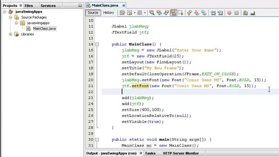This screenshot has width=279, height=157.
Task: Open the Back history dropdown arrow
Action: click(135, 13)
